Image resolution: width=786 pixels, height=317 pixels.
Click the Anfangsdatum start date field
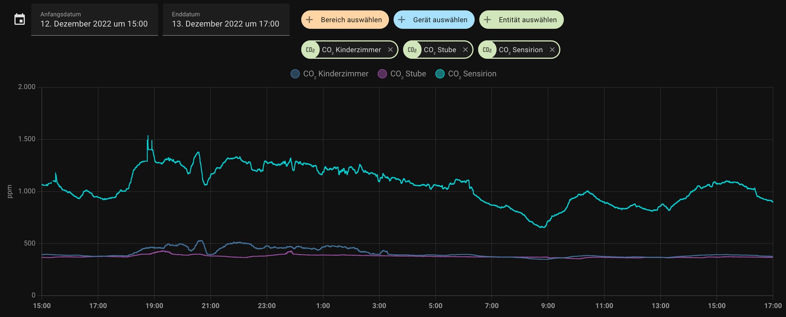pos(94,20)
